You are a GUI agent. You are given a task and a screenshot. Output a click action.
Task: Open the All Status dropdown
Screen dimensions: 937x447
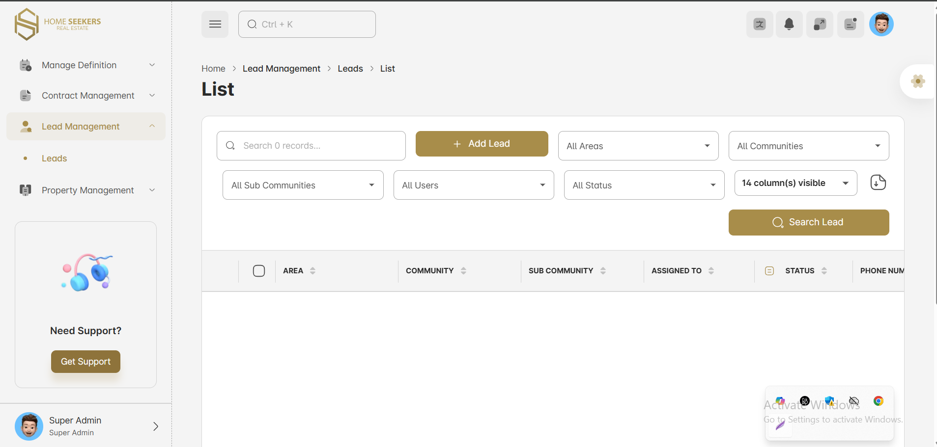pyautogui.click(x=644, y=185)
